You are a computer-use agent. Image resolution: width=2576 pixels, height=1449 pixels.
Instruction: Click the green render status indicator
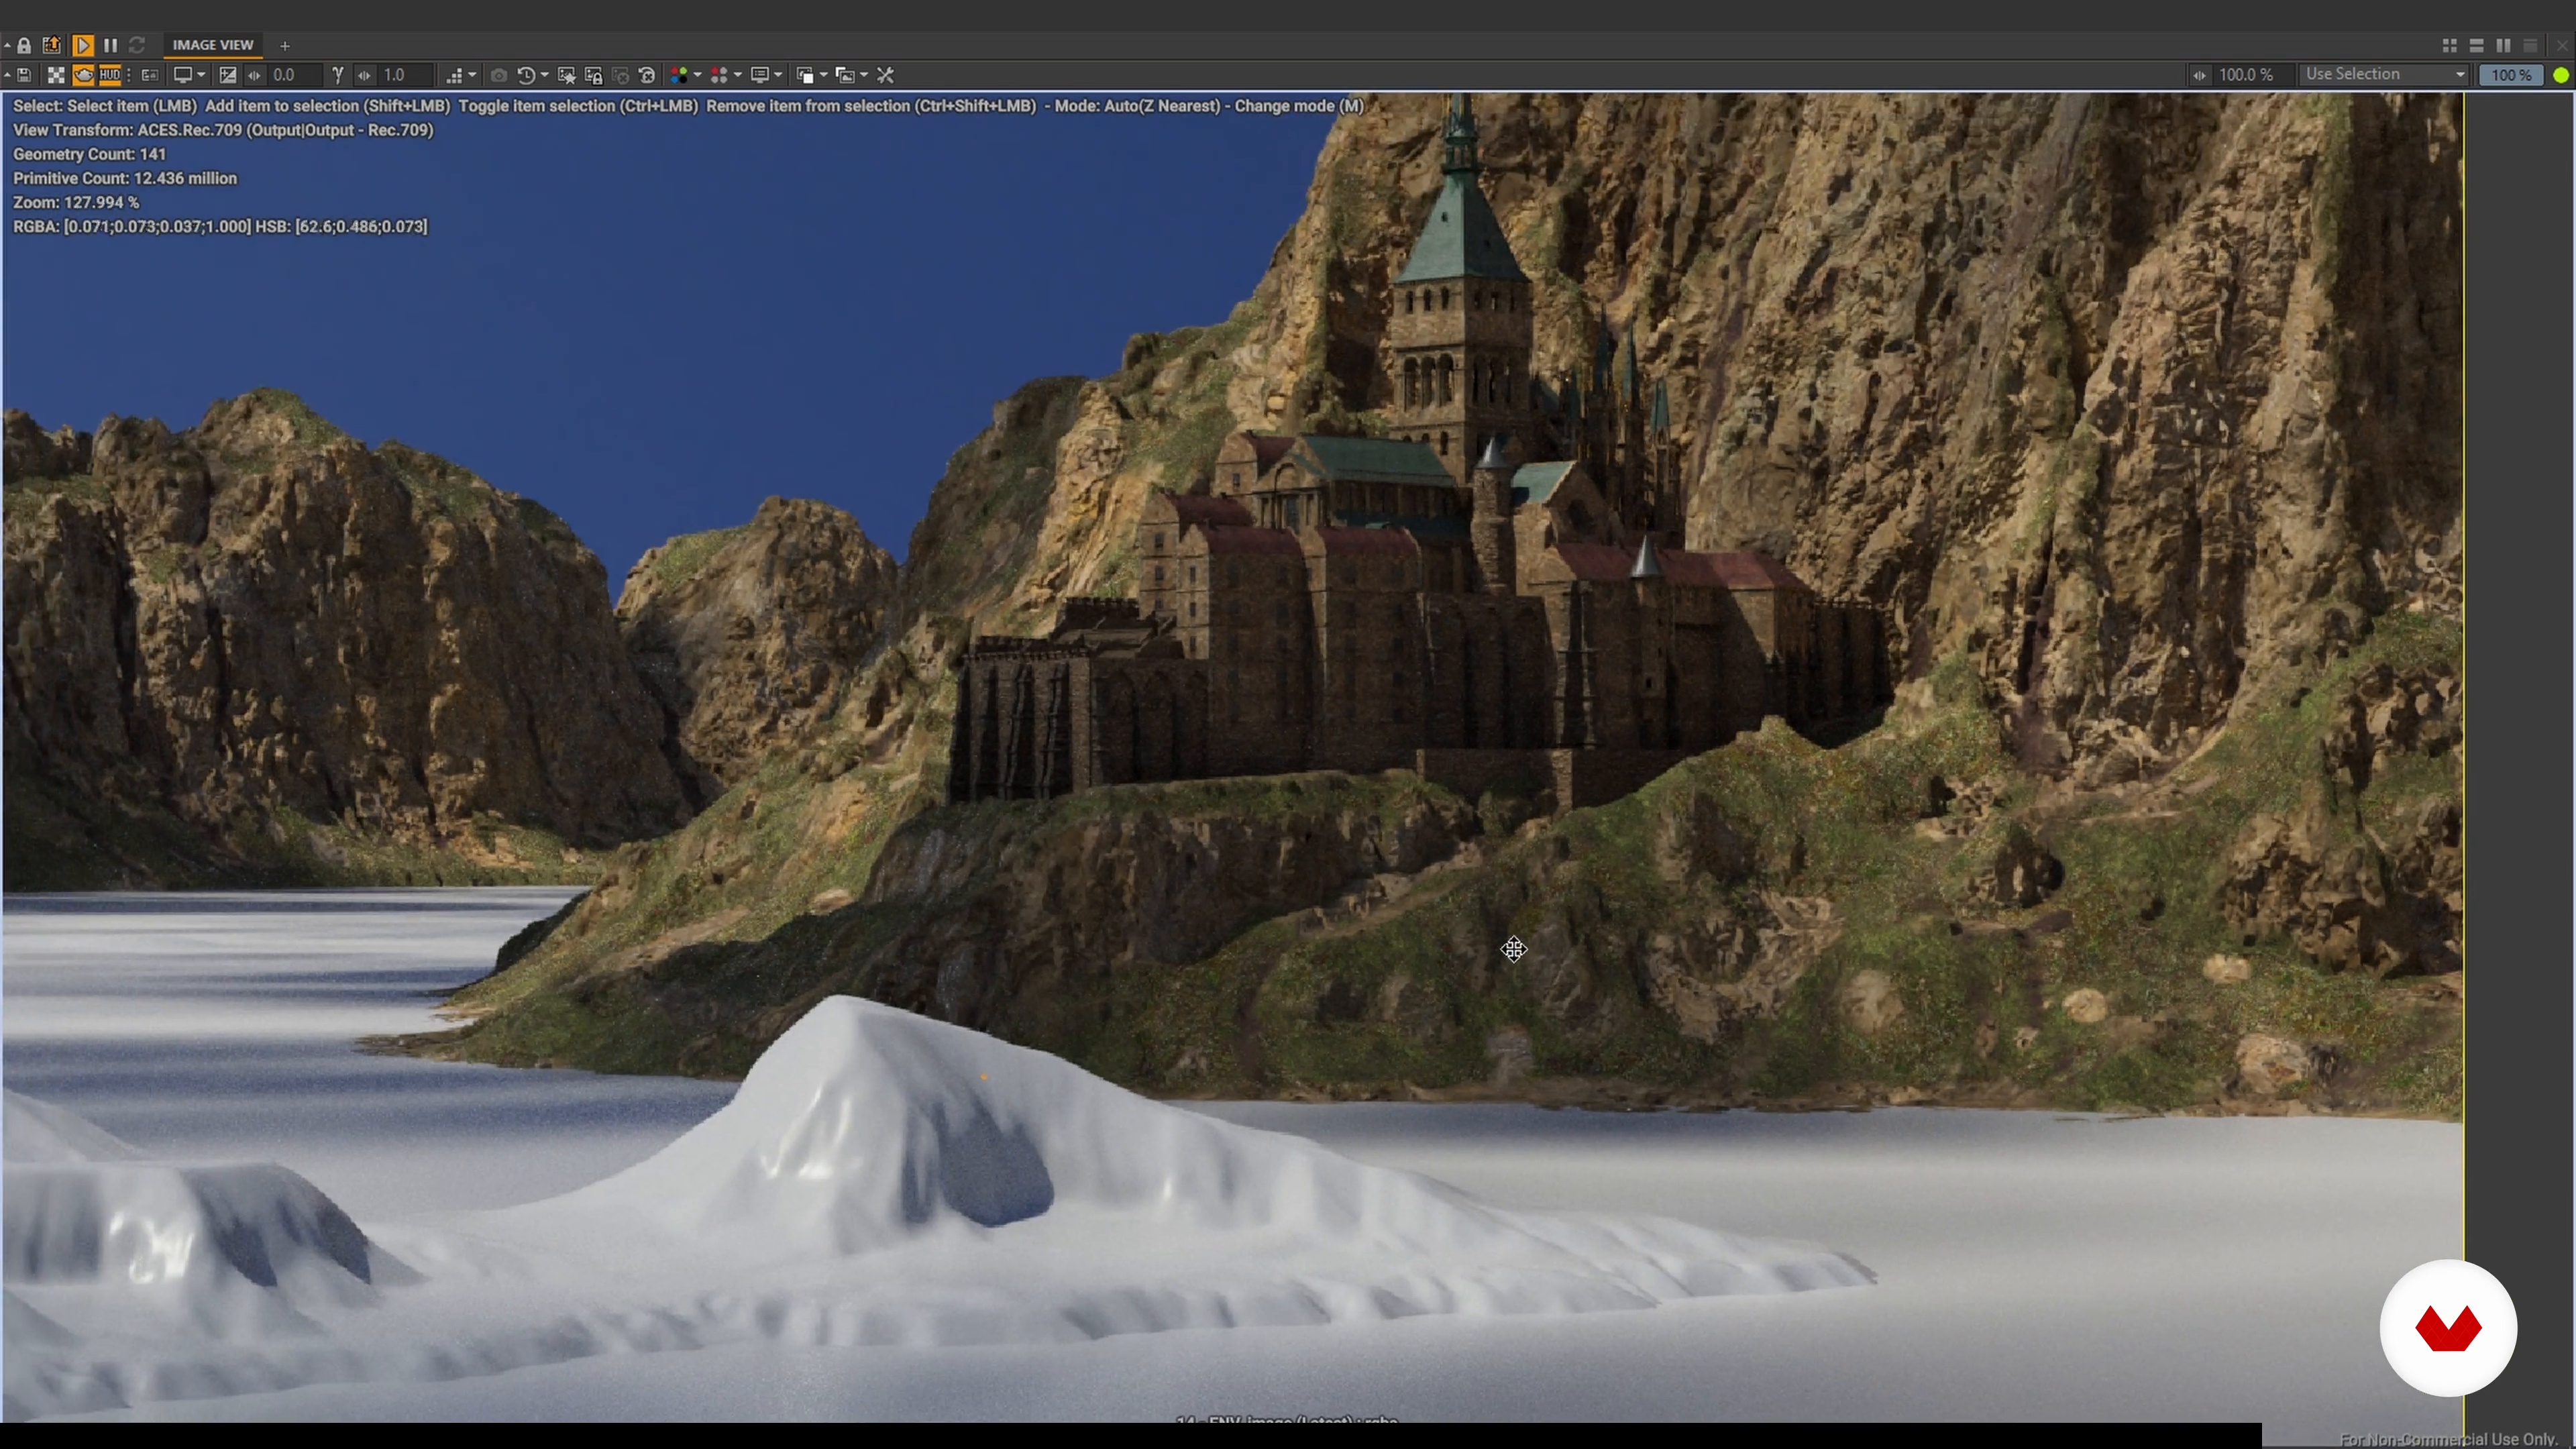[x=2561, y=75]
